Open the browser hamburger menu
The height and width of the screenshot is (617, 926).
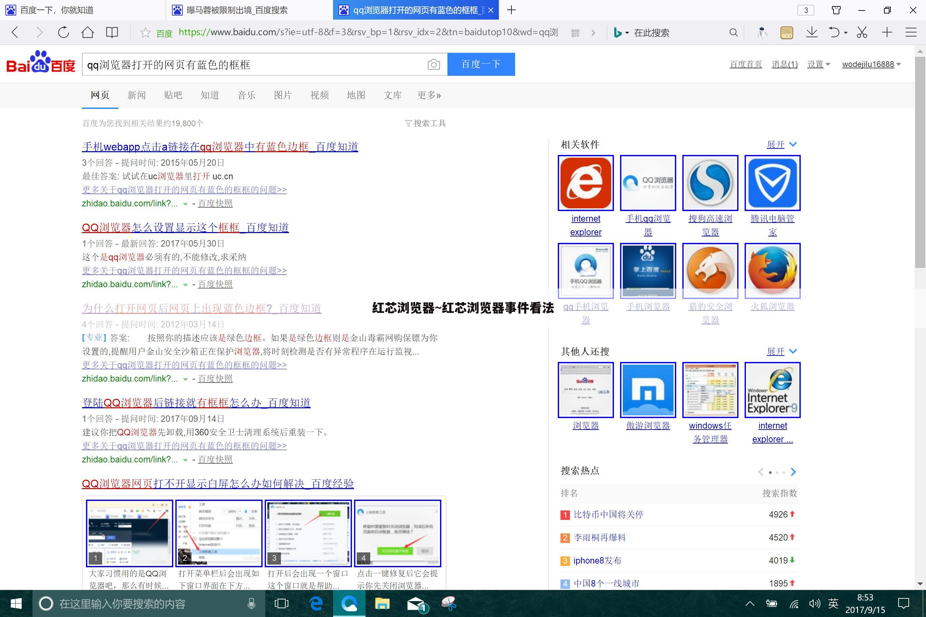point(911,32)
